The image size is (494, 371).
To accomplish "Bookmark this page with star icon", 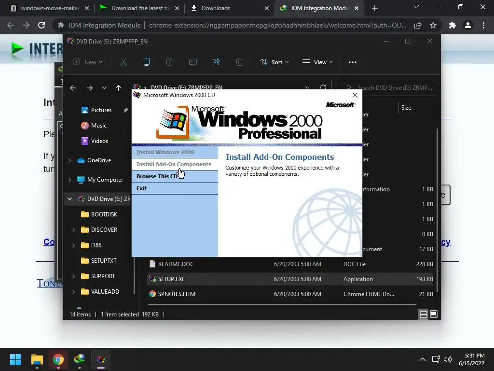I will 433,25.
